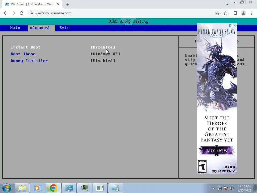Click the network tray icon

[219, 188]
